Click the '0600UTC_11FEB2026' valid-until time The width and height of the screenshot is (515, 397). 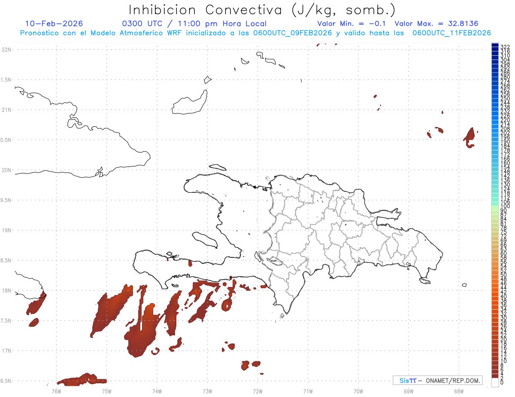click(x=451, y=33)
